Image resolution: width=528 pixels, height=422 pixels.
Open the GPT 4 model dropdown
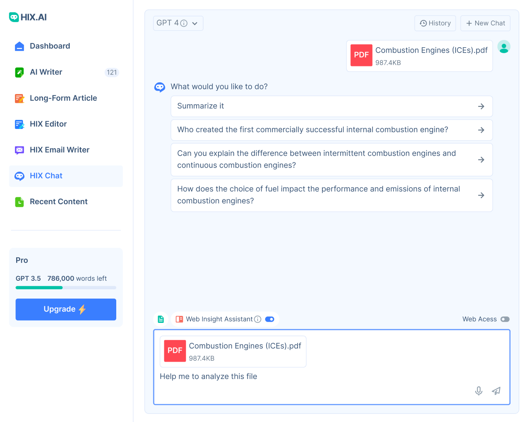178,23
